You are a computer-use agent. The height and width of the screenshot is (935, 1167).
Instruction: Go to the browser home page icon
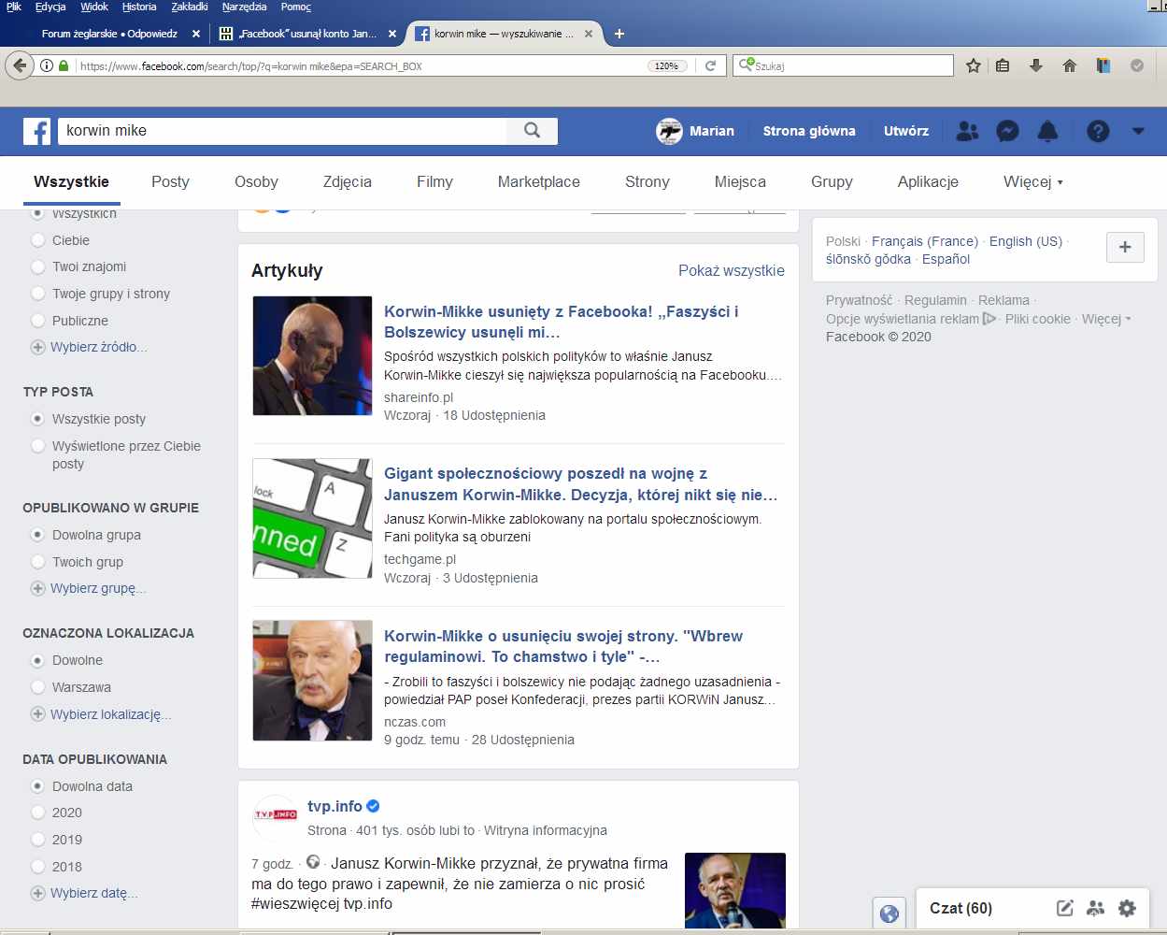pyautogui.click(x=1070, y=65)
